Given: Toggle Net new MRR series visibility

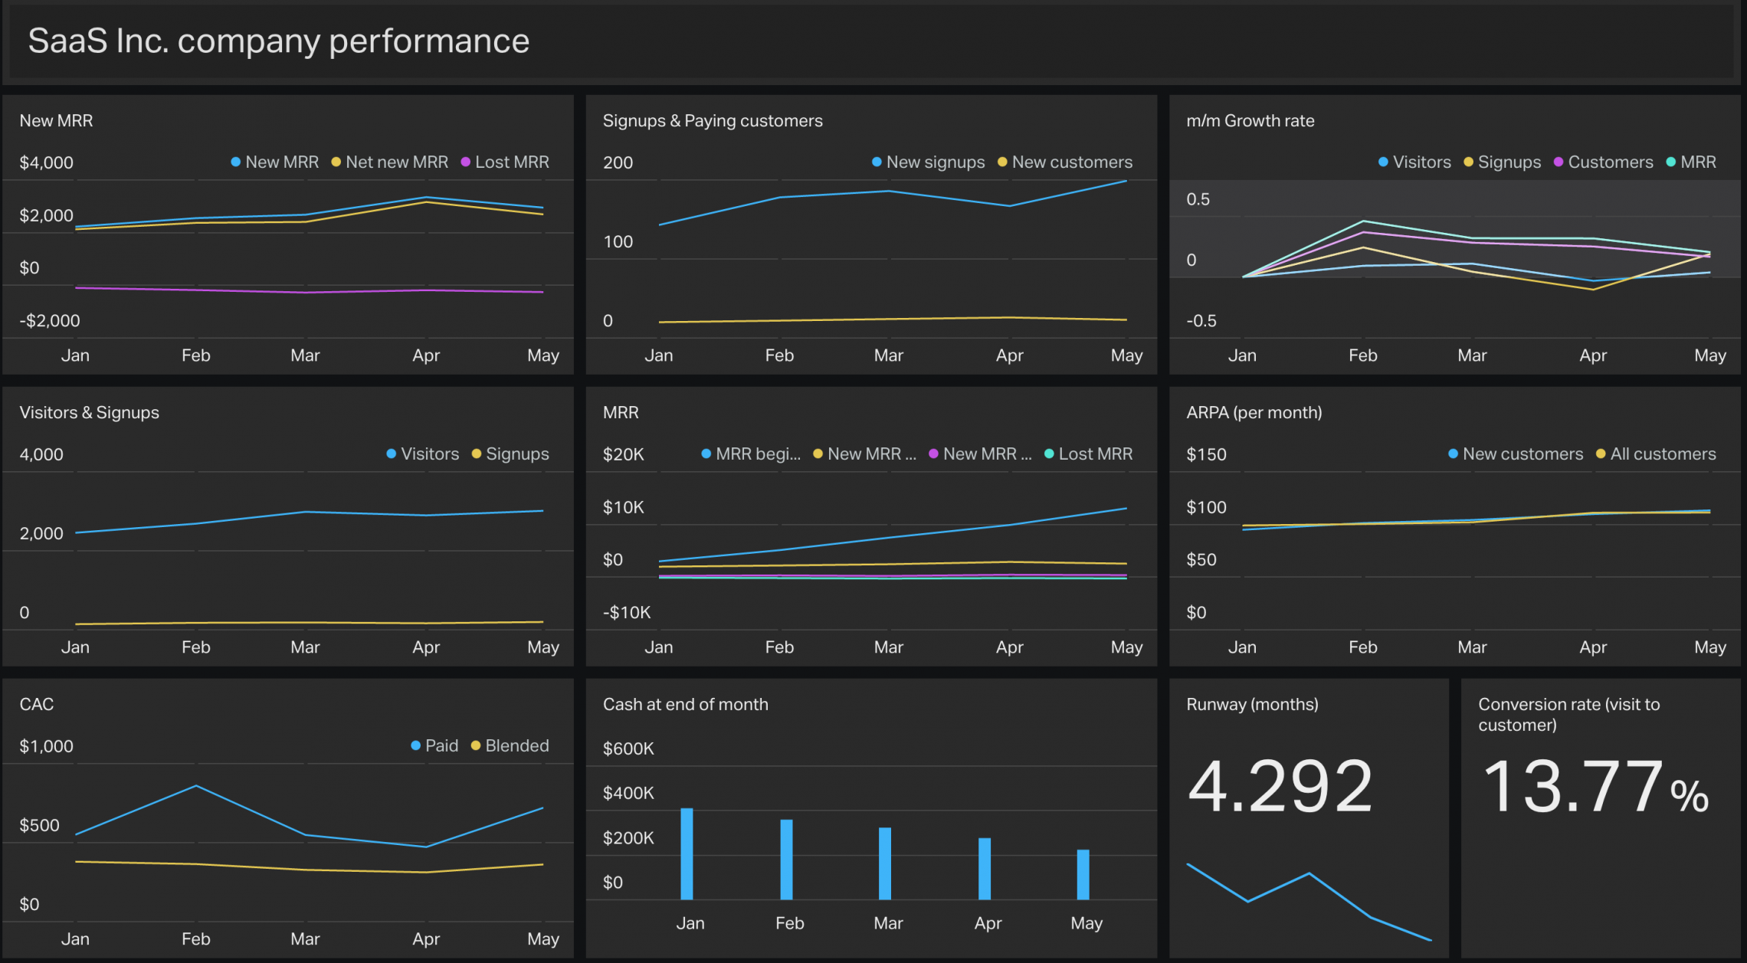Looking at the screenshot, I should click(335, 162).
